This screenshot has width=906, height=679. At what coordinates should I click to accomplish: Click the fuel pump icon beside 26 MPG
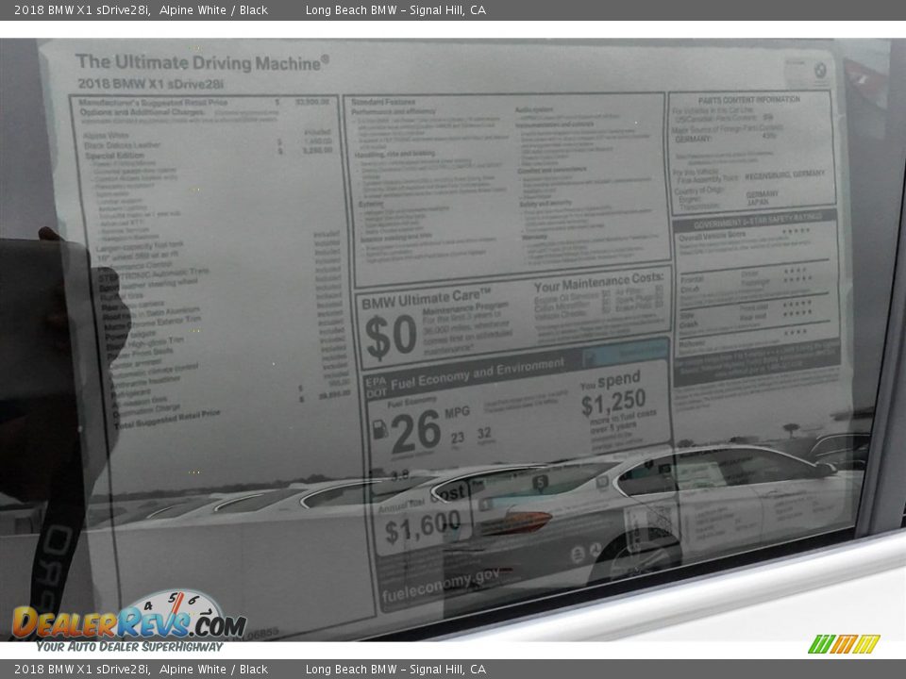379,430
